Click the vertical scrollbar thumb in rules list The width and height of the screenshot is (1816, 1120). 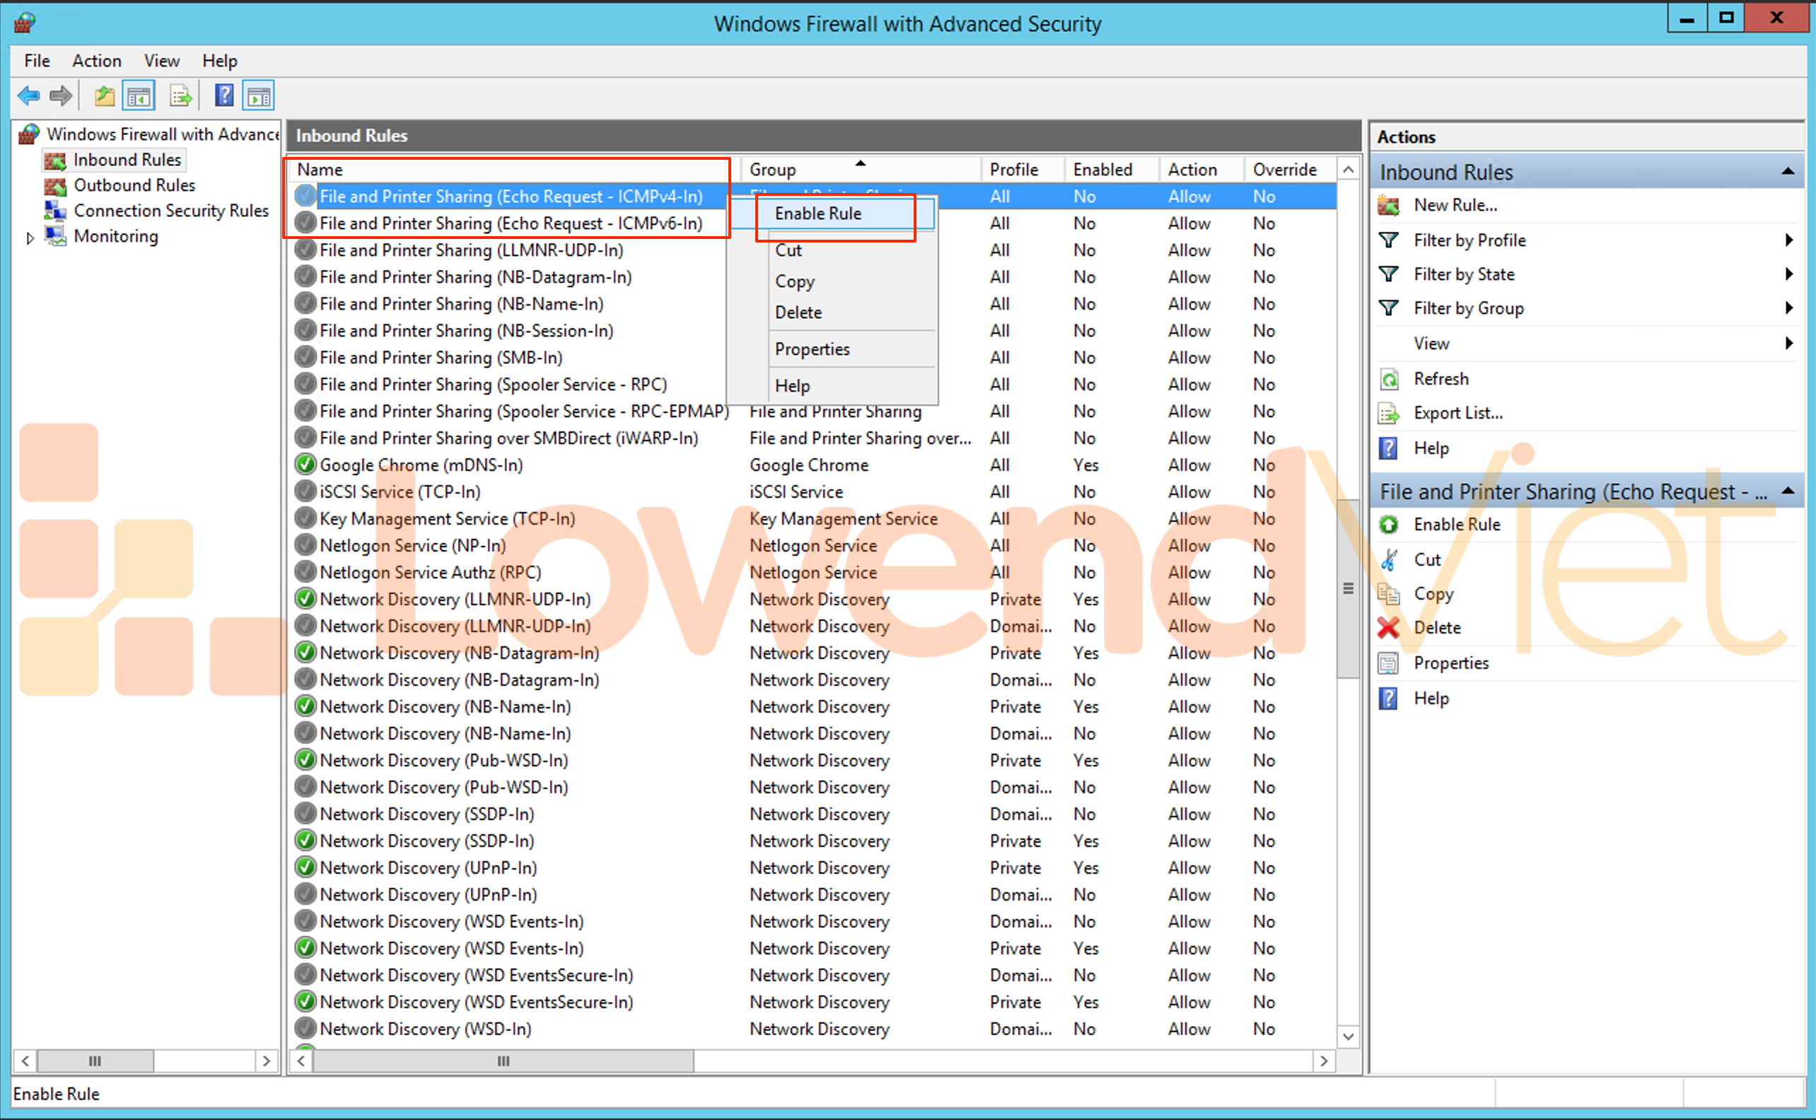[1348, 589]
